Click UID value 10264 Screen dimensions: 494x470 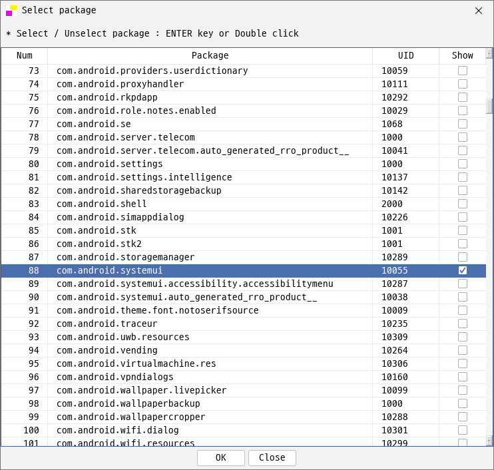point(395,350)
